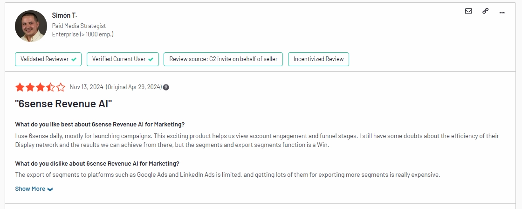Expand the review with Show More
Screen dimensions: 522x209
pos(30,189)
